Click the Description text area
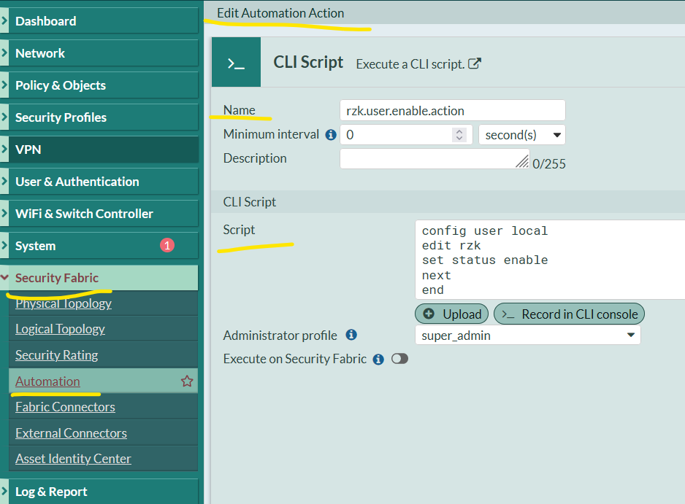 pos(435,159)
